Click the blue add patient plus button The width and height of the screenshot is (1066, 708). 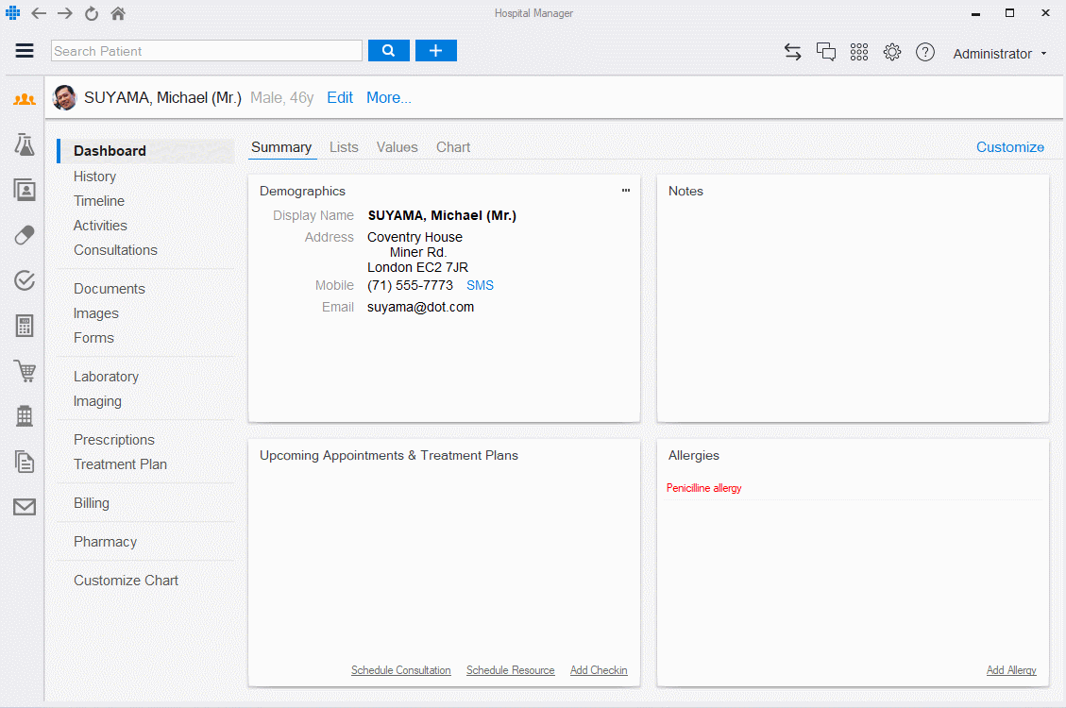click(x=435, y=51)
